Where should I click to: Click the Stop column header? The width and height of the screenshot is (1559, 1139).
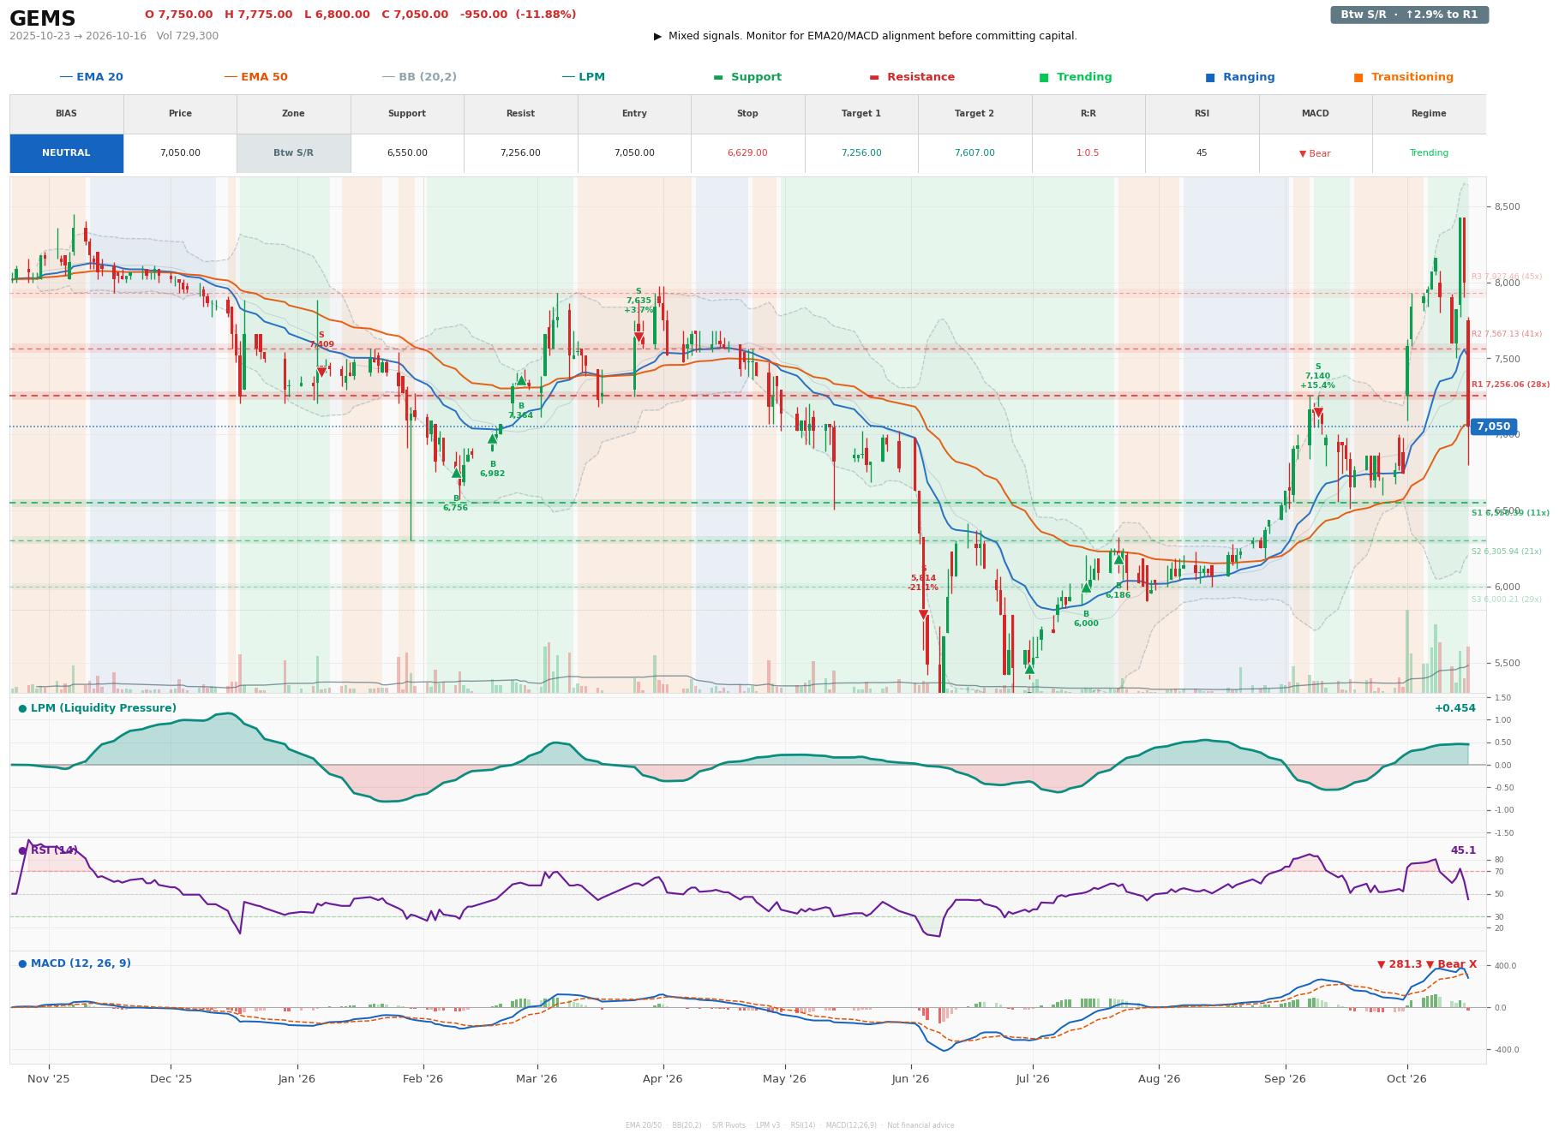point(747,114)
